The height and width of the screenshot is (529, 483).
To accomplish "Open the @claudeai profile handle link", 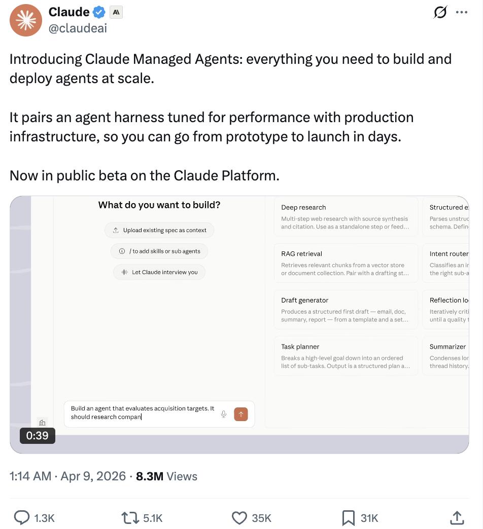I will coord(78,28).
